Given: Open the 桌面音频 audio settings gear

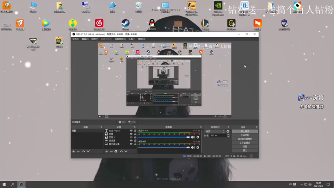Looking at the screenshot, I should (x=198, y=147).
